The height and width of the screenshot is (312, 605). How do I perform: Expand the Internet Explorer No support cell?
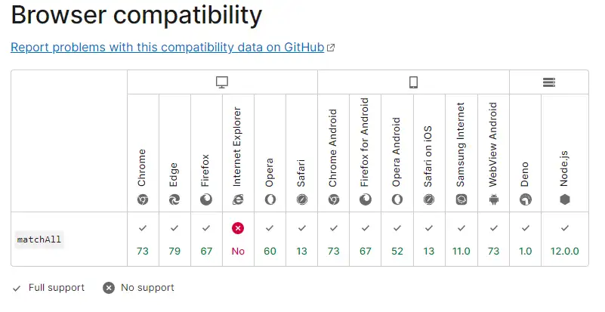pos(238,239)
